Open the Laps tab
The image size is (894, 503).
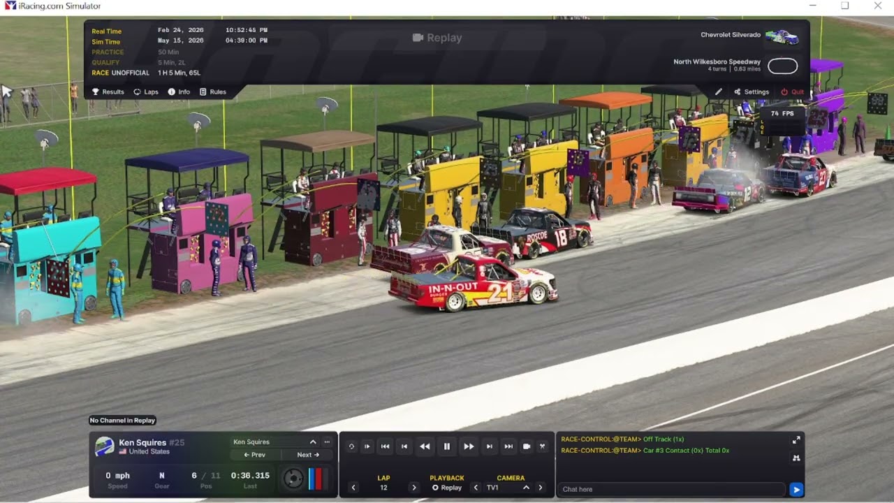pyautogui.click(x=146, y=92)
